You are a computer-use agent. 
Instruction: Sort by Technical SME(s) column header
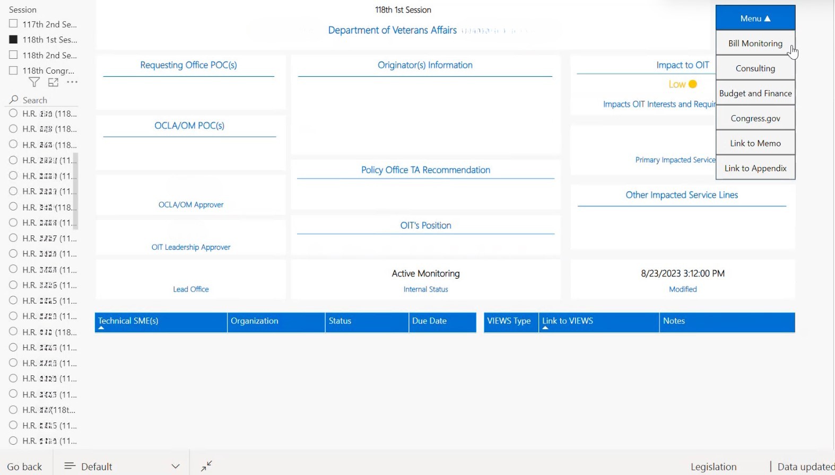(161, 322)
